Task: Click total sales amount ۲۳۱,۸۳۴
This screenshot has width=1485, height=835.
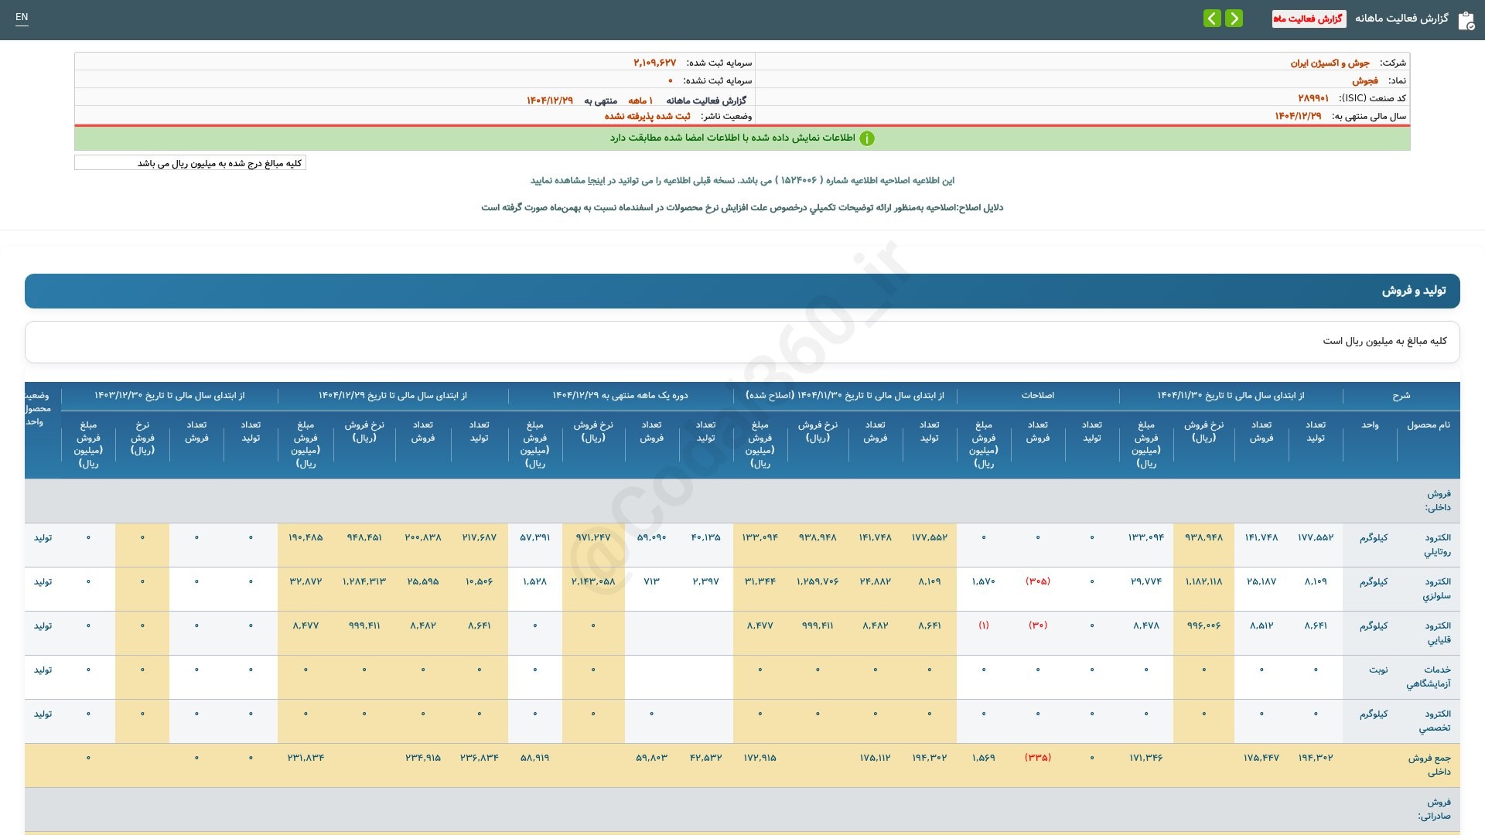Action: (306, 758)
